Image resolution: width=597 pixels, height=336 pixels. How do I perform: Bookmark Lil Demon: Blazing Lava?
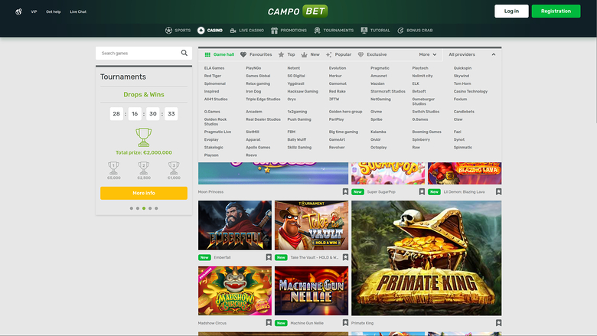tap(498, 192)
